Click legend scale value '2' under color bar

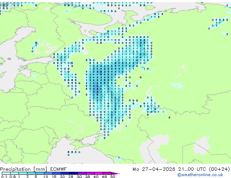(x=27, y=177)
